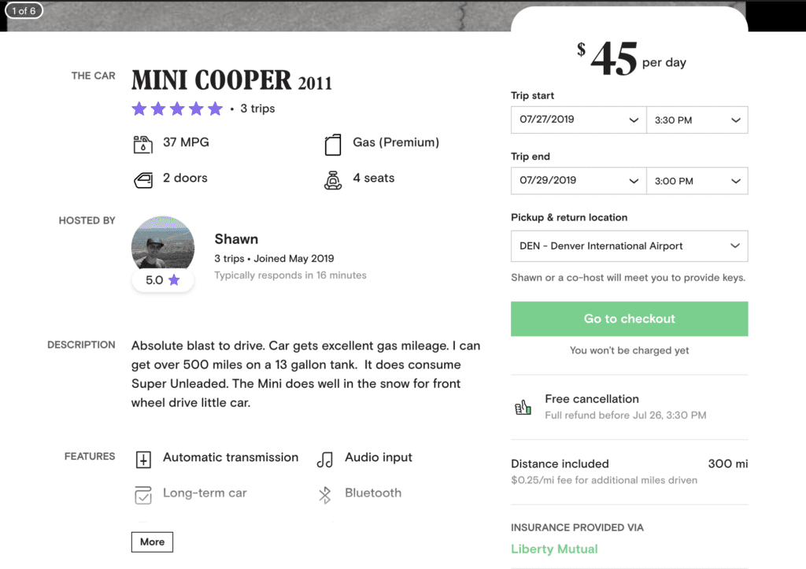Click the Long-term car calendar-check icon
Screen dimensions: 806x569
(x=142, y=494)
